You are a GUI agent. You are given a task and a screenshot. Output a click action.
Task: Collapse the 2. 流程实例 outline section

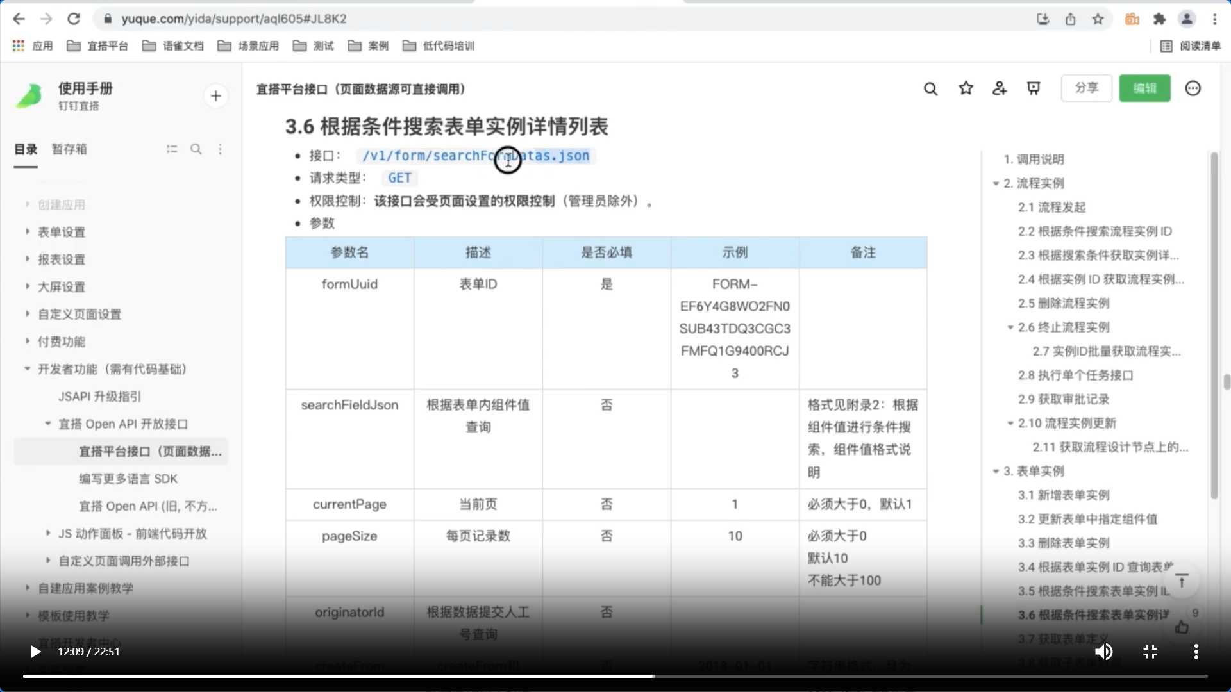[x=996, y=183]
